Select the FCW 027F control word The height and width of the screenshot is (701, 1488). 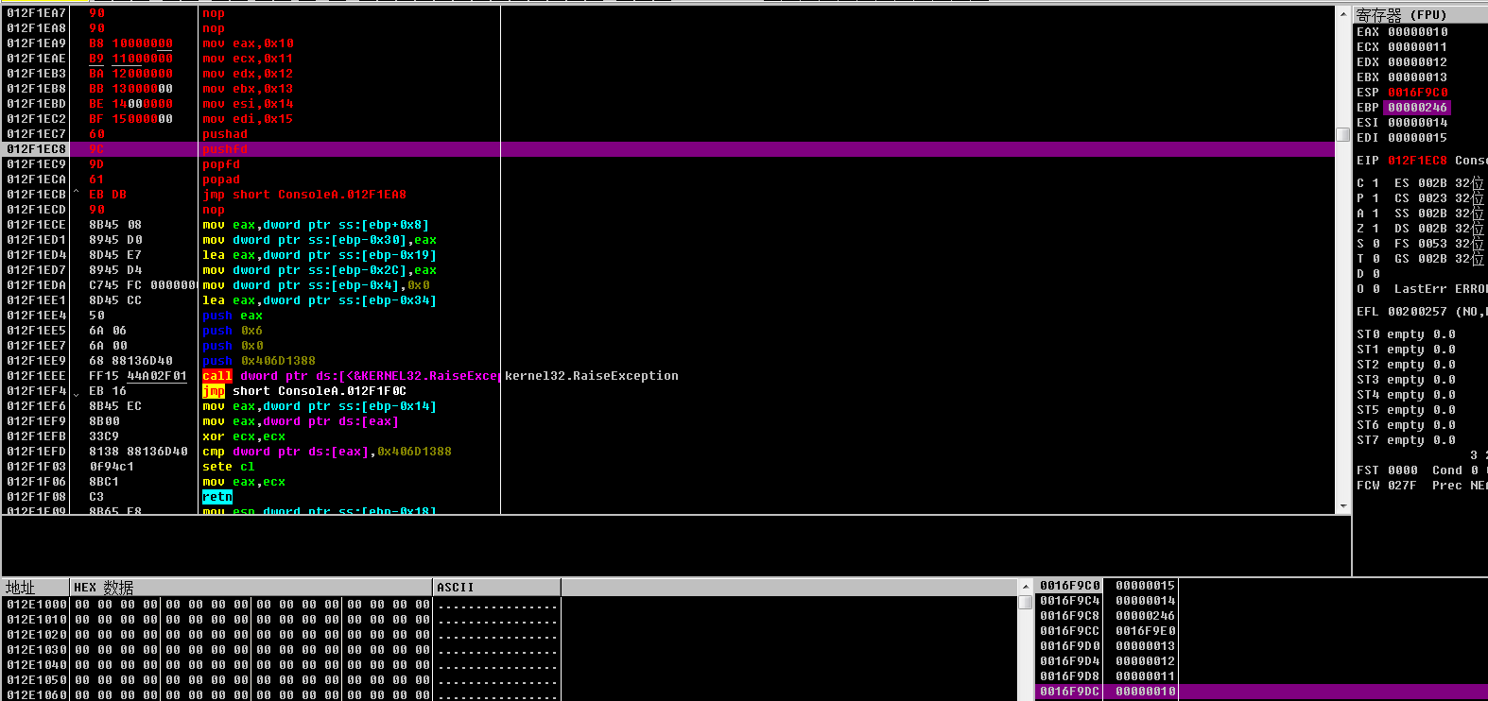(x=1387, y=486)
